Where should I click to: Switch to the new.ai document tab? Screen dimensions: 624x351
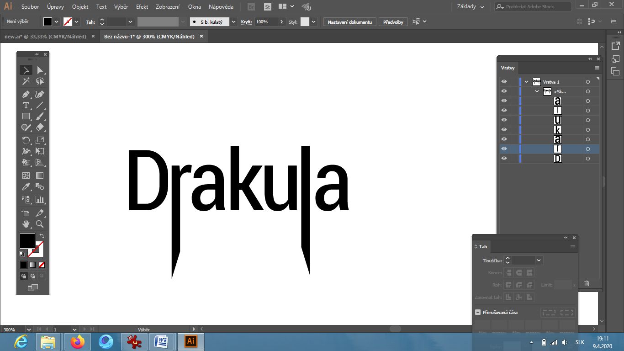46,36
